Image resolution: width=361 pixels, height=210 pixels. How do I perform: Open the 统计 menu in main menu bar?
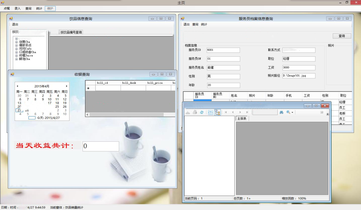pyautogui.click(x=39, y=8)
